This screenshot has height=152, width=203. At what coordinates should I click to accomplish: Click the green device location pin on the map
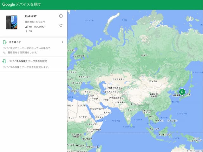(x=182, y=92)
